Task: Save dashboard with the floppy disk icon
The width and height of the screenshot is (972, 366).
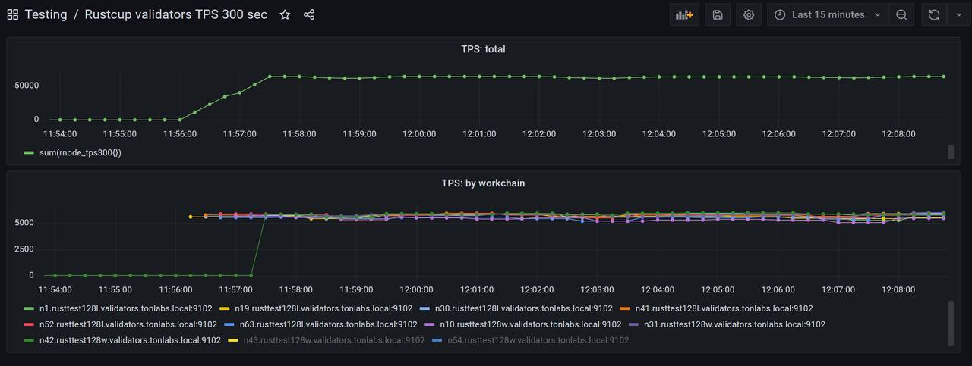Action: 718,14
